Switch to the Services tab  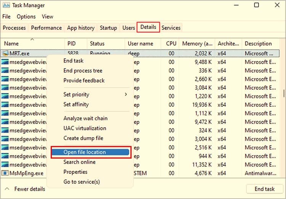coord(171,28)
